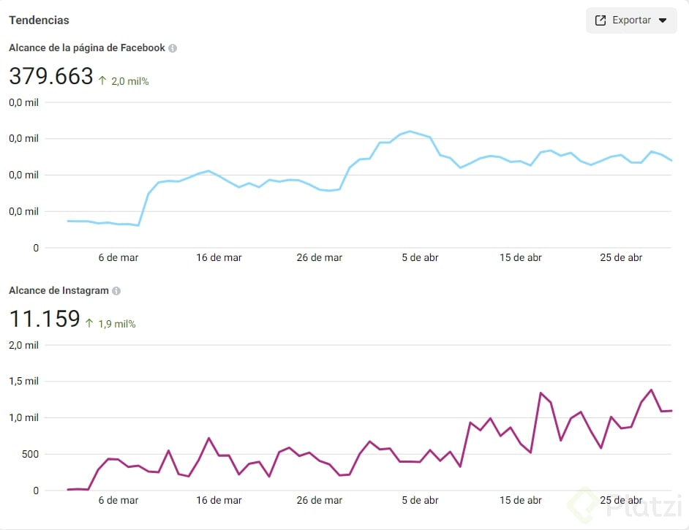Click the 2,0 mil% growth indicator
689x530 pixels.
point(129,81)
